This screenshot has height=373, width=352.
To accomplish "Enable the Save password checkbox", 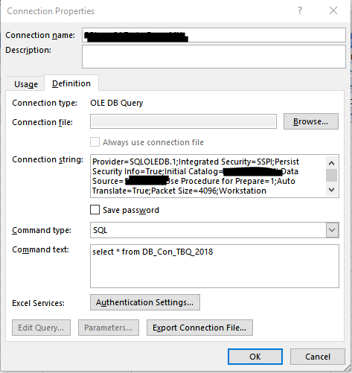I will click(95, 210).
